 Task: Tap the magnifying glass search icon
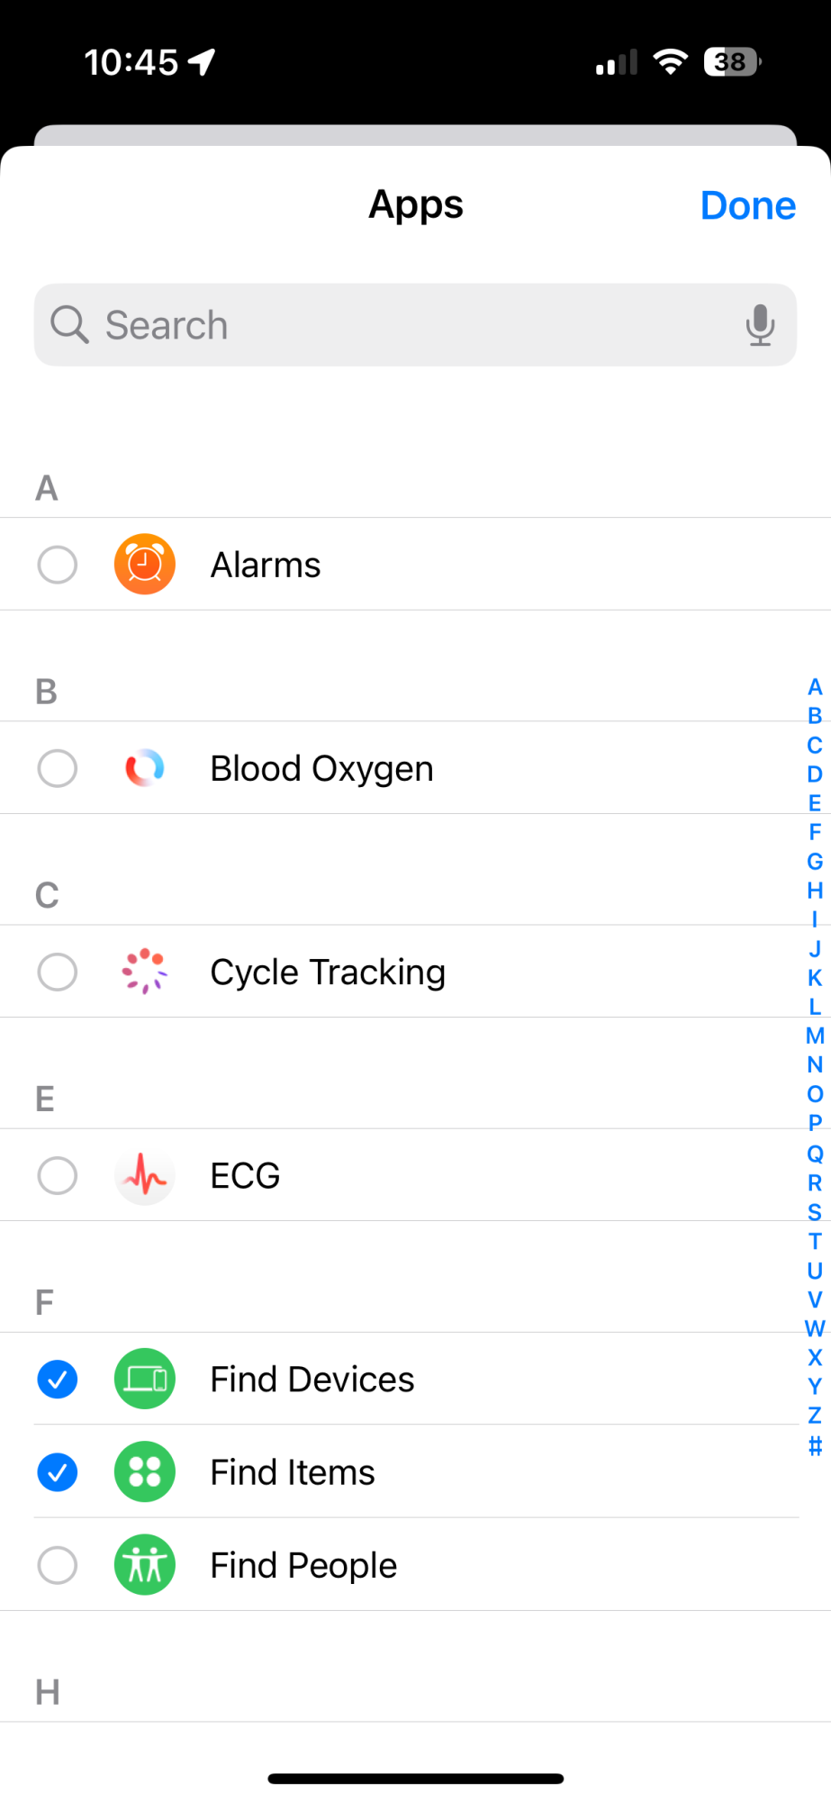pyautogui.click(x=69, y=325)
